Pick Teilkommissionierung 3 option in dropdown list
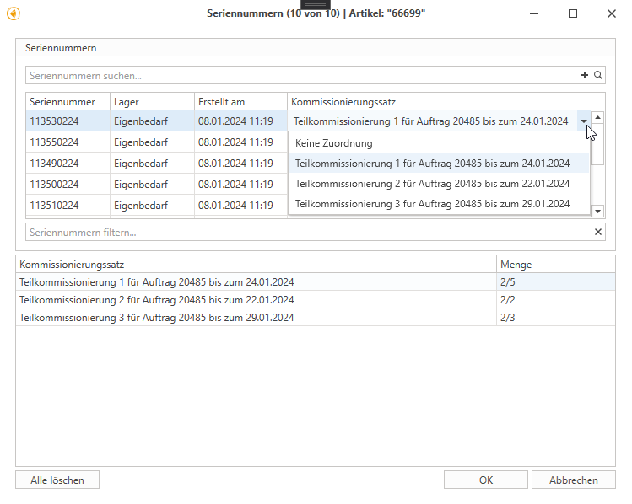 [432, 203]
